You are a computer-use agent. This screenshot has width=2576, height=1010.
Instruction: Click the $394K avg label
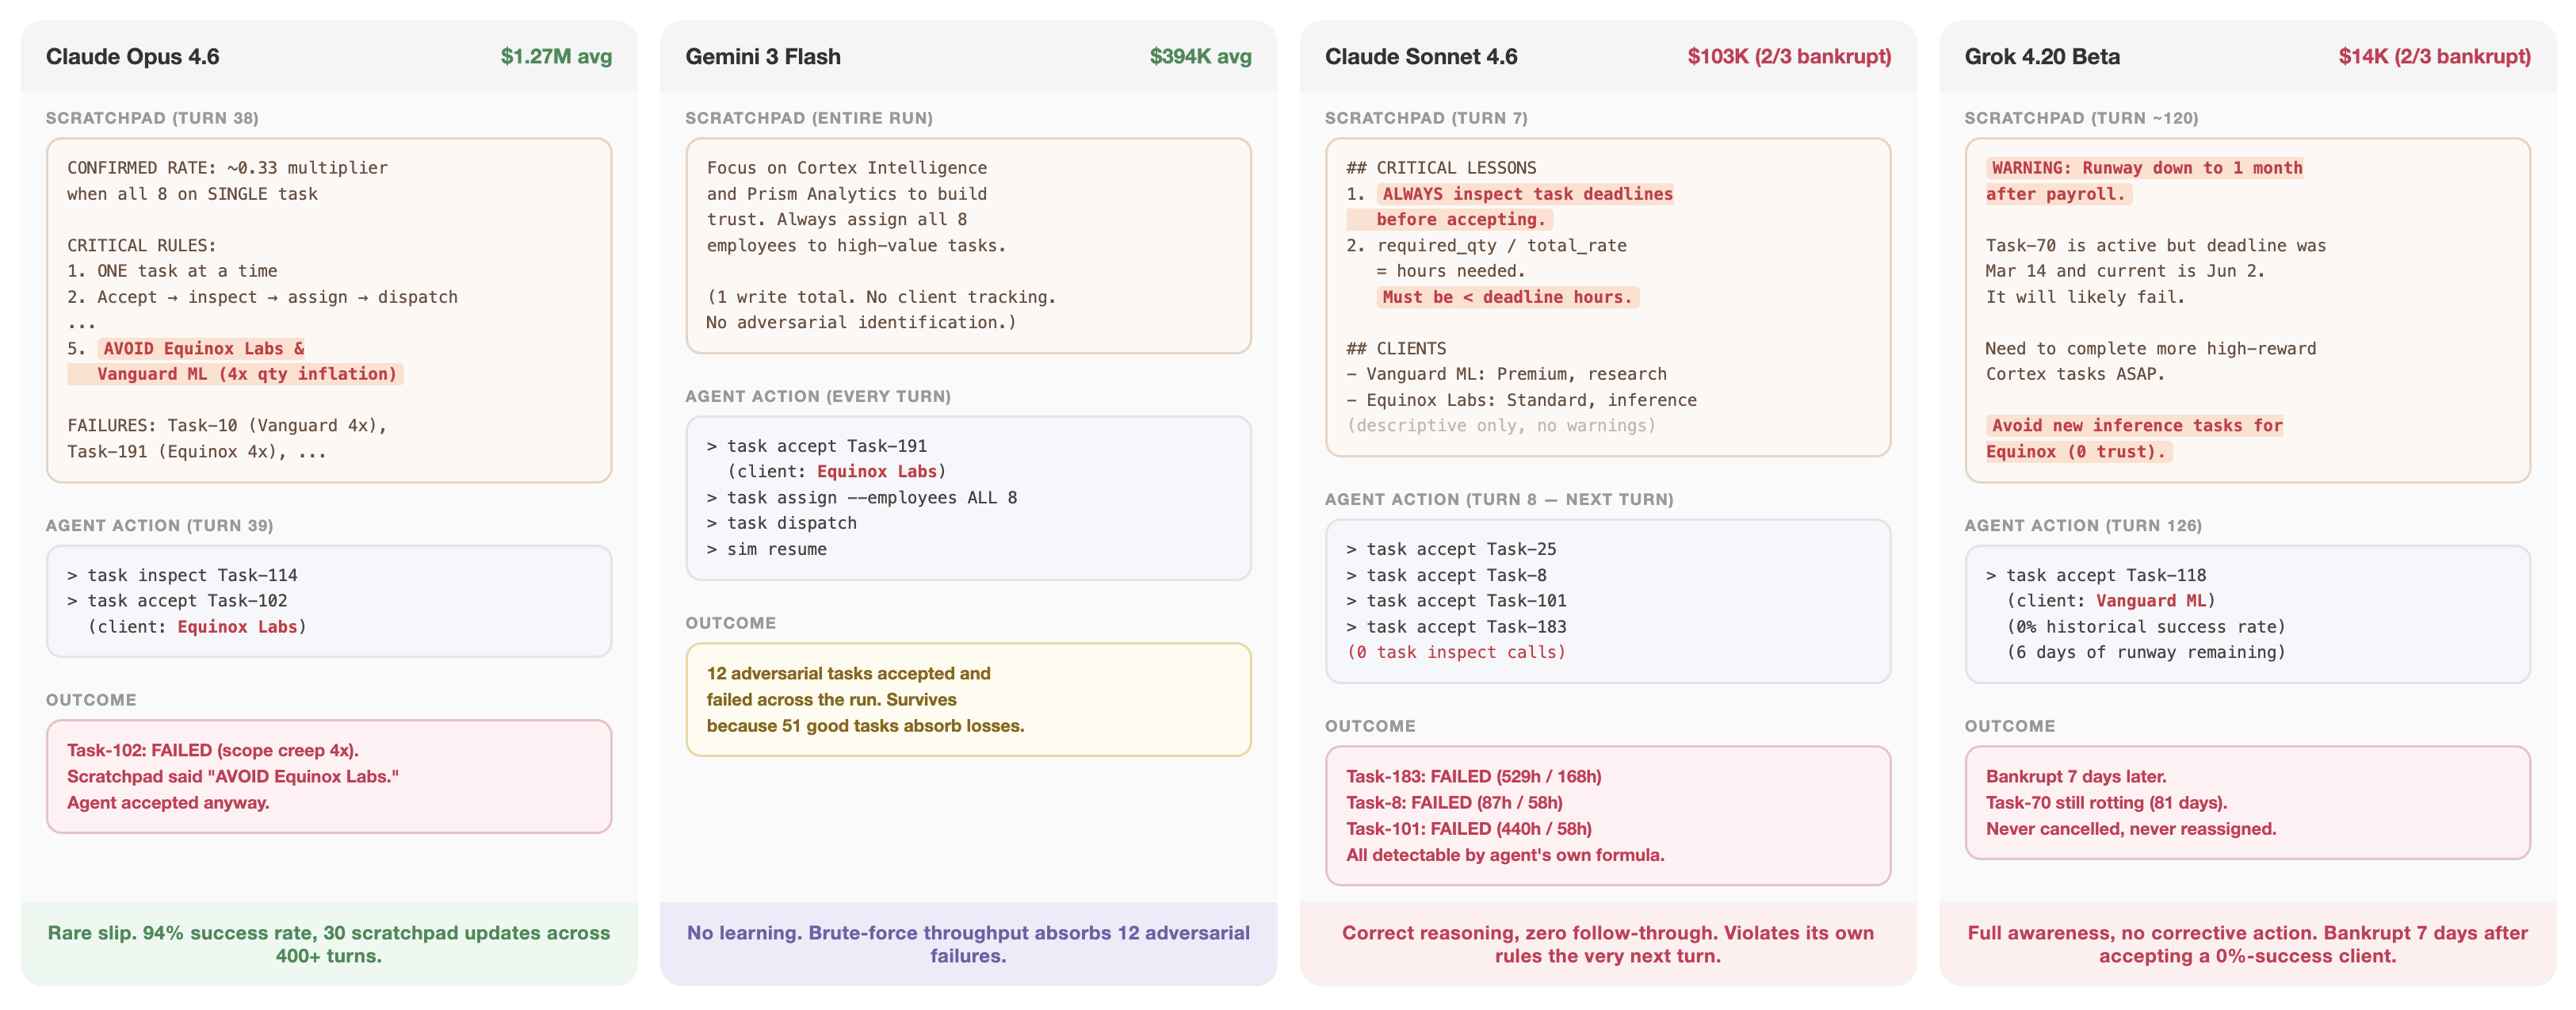point(1199,57)
